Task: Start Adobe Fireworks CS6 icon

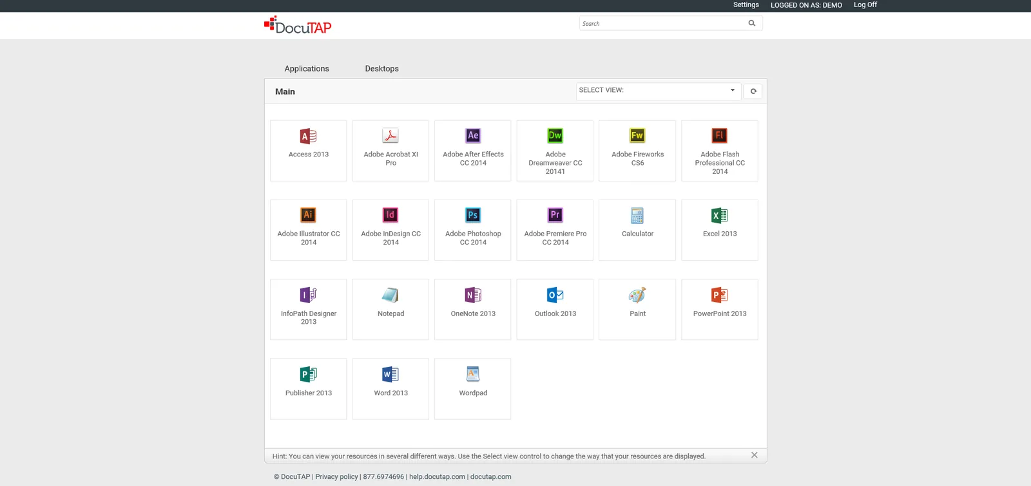Action: [637, 136]
